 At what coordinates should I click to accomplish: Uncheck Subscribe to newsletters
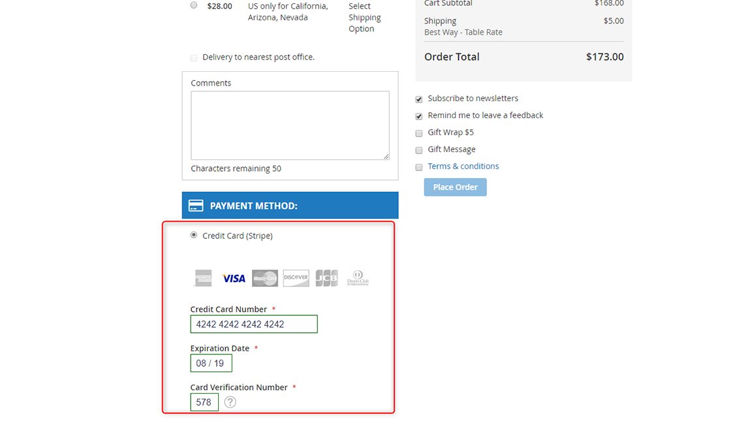(x=418, y=99)
